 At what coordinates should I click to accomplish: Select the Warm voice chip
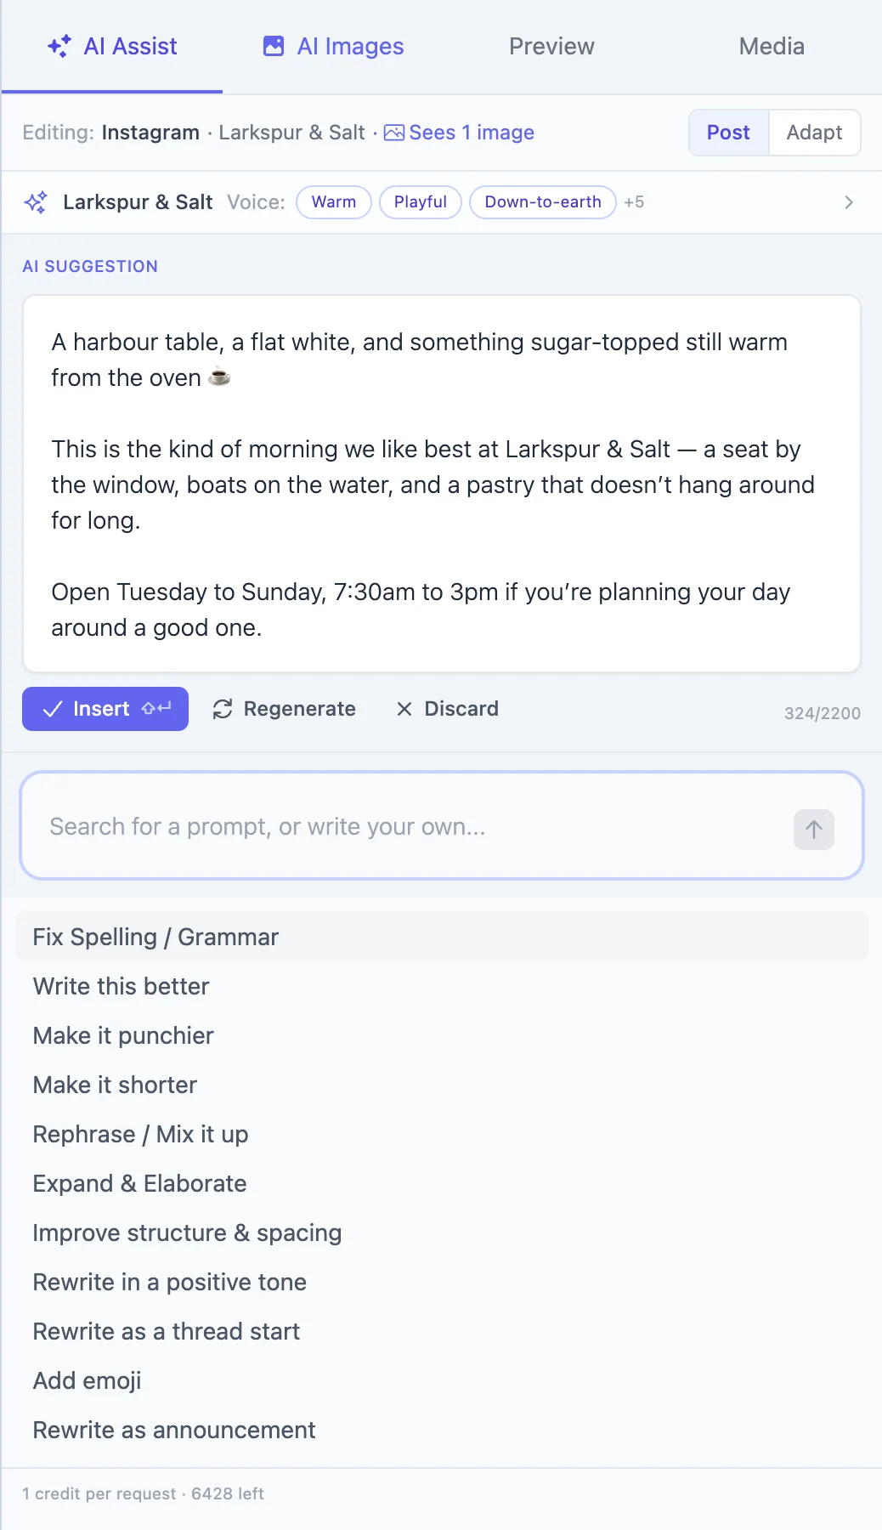pyautogui.click(x=334, y=202)
